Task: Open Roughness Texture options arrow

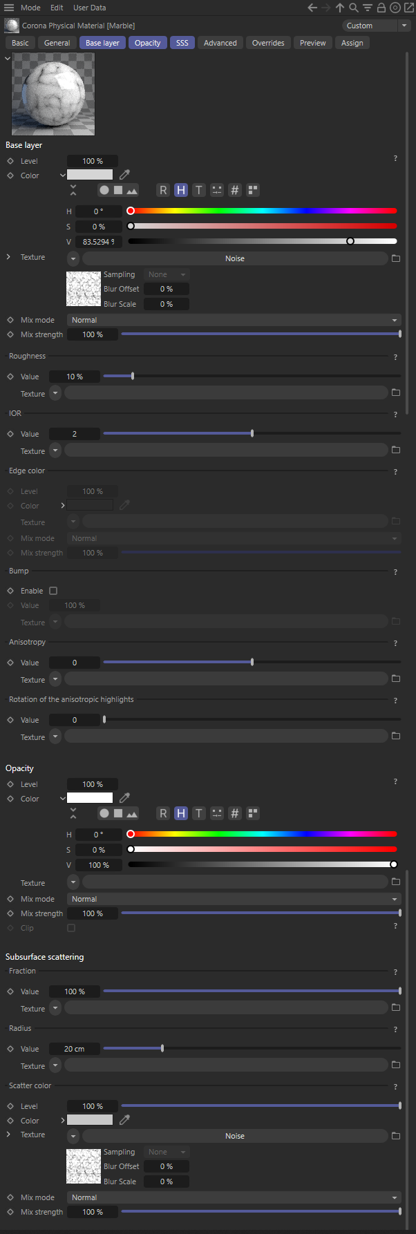Action: pos(55,392)
